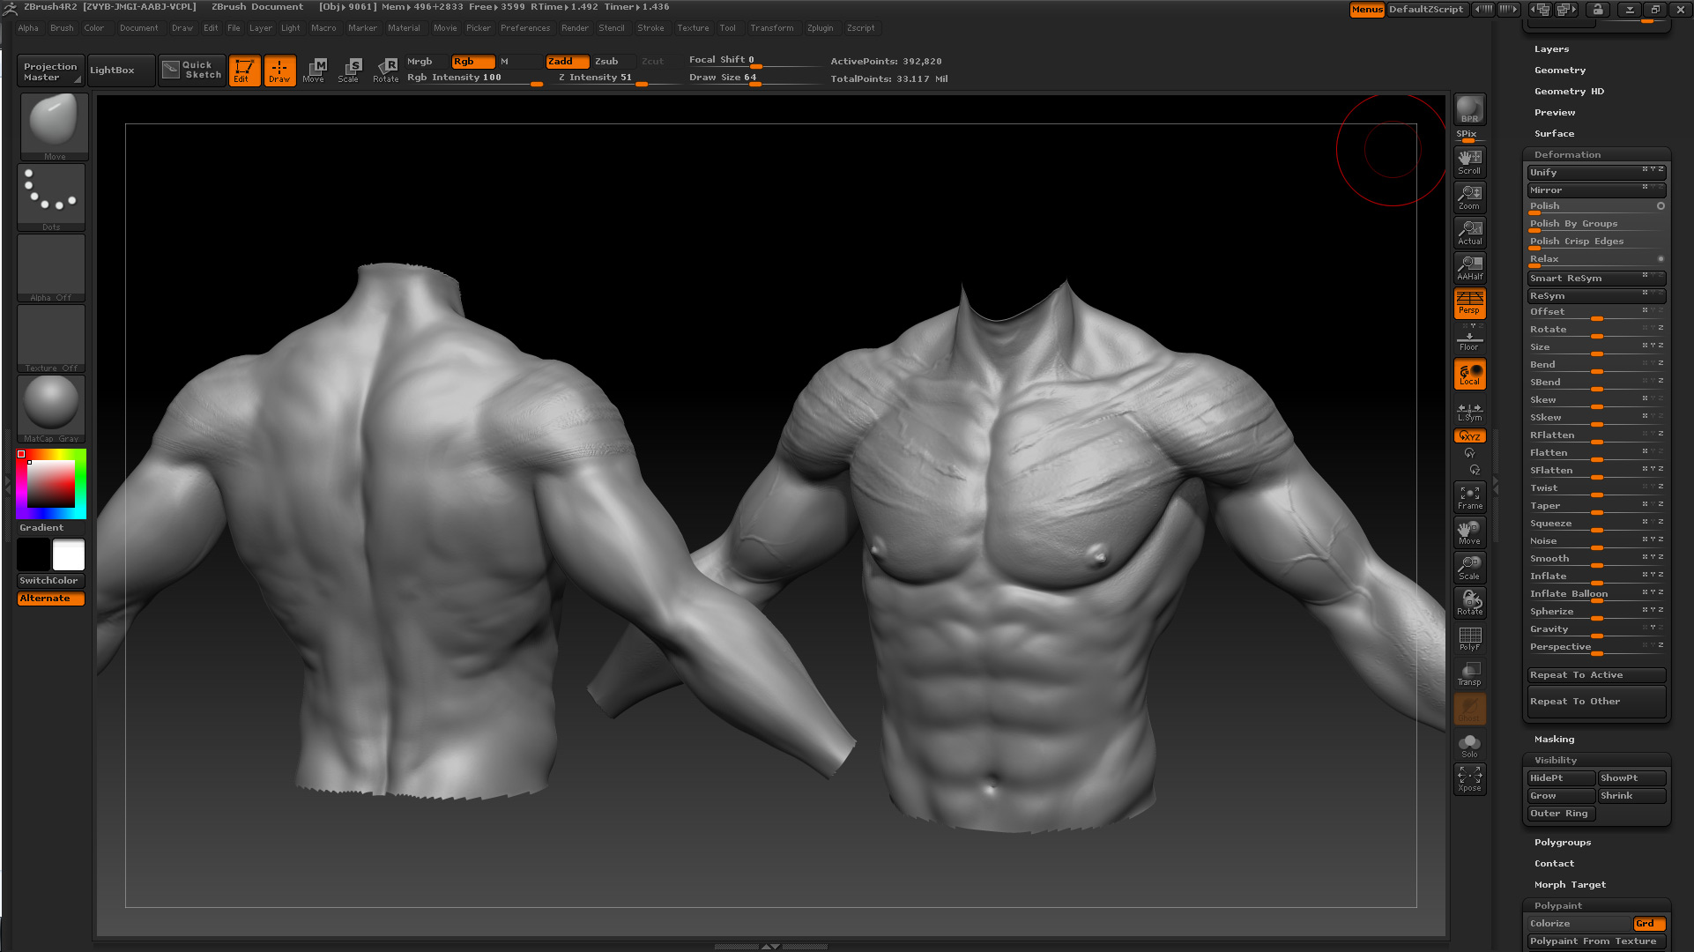Toggle Local transformations
Screen dimensions: 1694x952
tap(1469, 374)
